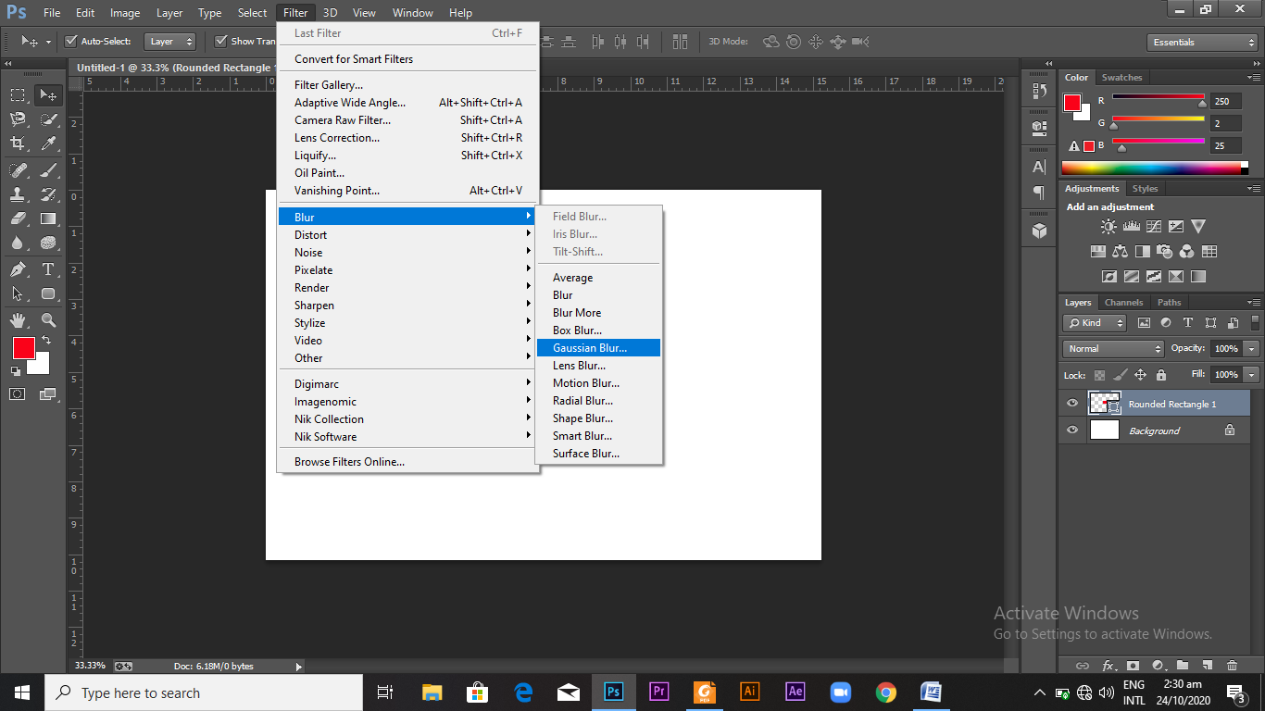Viewport: 1265px width, 711px height.
Task: Select the Hand tool
Action: click(18, 320)
